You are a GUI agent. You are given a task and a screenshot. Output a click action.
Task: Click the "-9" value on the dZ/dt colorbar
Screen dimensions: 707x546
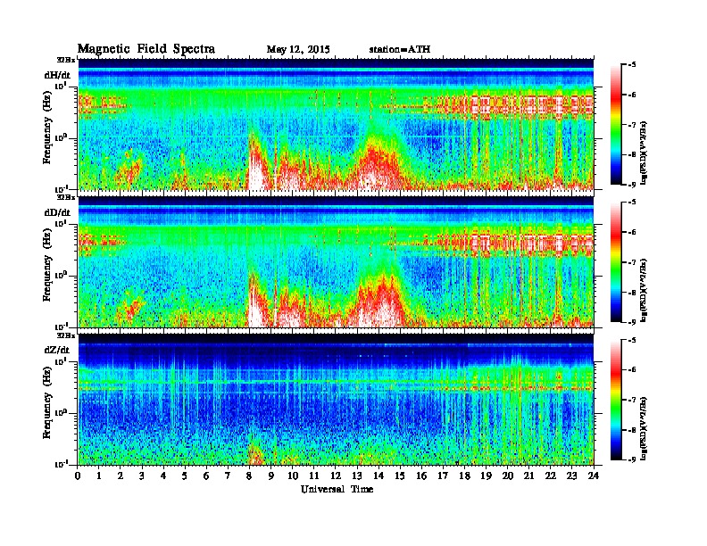632,459
